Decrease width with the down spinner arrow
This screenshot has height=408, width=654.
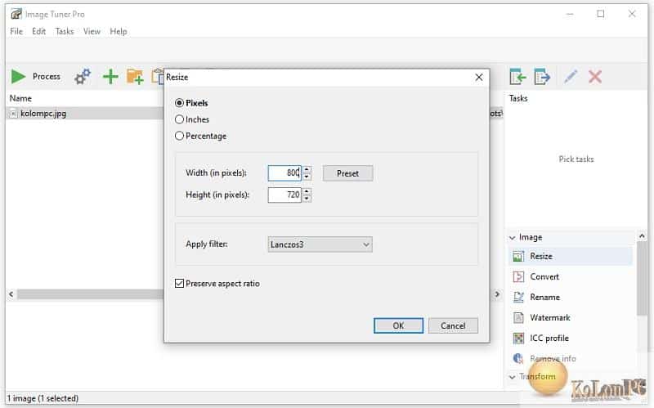[307, 177]
